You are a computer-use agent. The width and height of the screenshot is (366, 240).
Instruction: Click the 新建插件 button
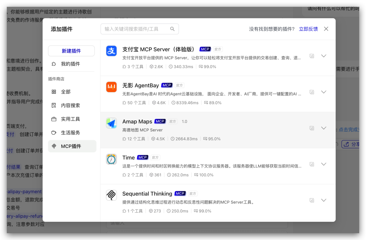click(x=72, y=50)
